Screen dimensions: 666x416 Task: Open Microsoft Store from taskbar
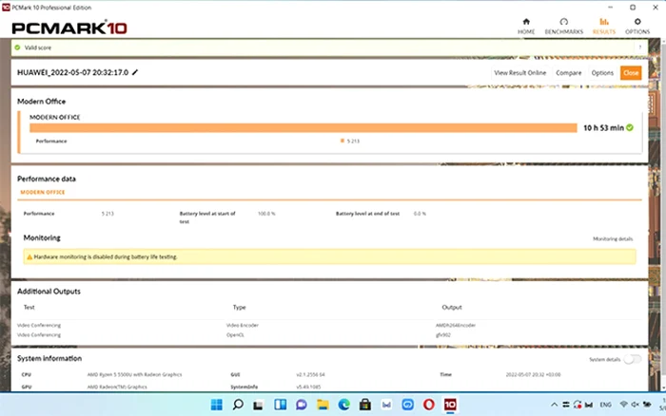364,405
